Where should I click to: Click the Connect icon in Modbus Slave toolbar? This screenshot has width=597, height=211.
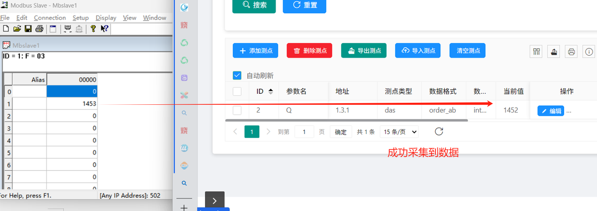coord(68,29)
